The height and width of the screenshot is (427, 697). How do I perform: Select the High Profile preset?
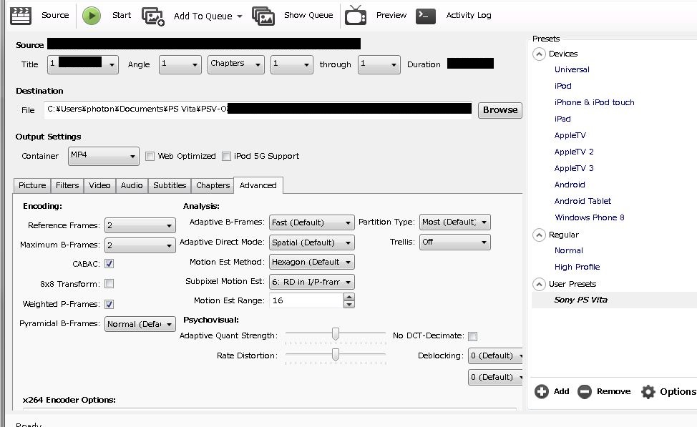[x=577, y=267]
